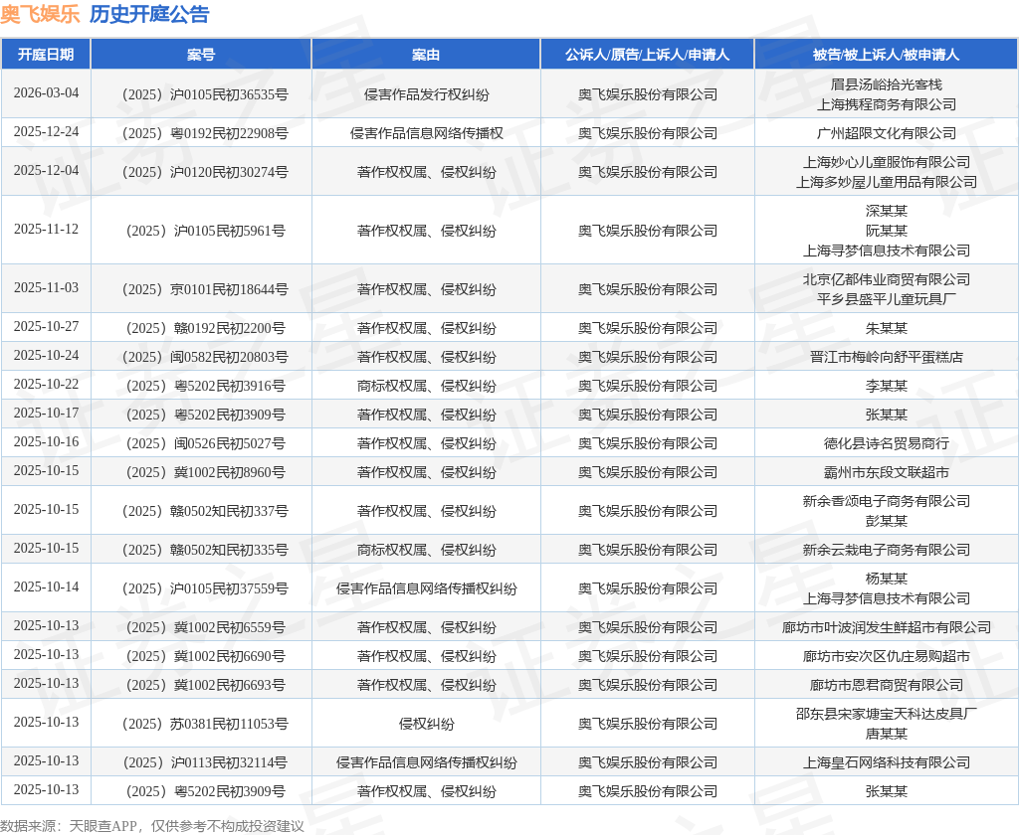
Task: Click date cell 2025-10-17
Action: [x=46, y=413]
